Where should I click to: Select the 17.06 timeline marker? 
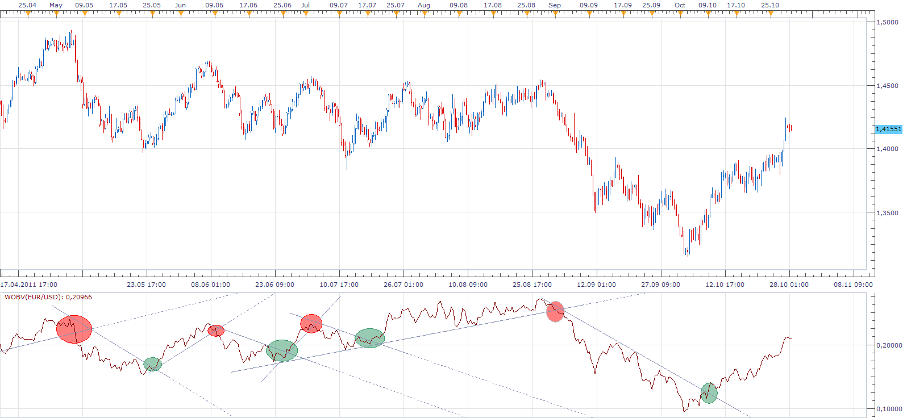(248, 14)
